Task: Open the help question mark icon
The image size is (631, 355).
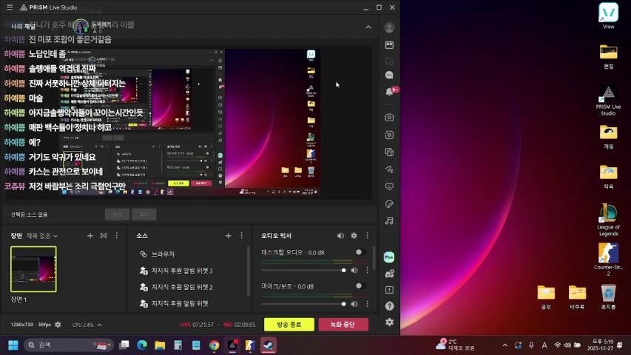Action: click(389, 305)
